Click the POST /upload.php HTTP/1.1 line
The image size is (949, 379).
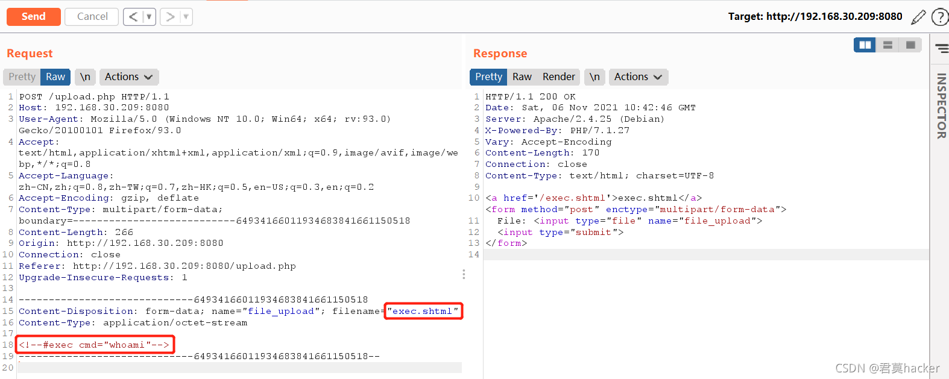tap(94, 96)
